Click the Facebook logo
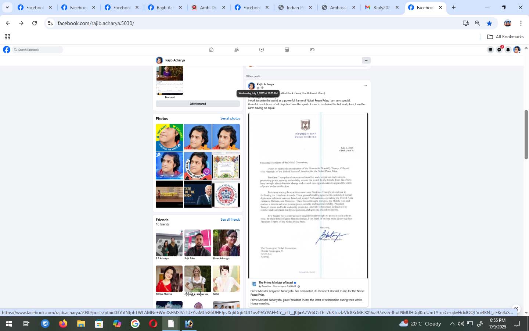Viewport: 529px width, 331px height. click(x=7, y=50)
